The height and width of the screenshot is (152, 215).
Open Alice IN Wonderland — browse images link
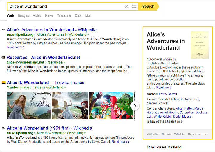tap(46, 83)
